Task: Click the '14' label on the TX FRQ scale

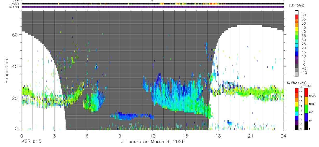Action: pos(301,106)
